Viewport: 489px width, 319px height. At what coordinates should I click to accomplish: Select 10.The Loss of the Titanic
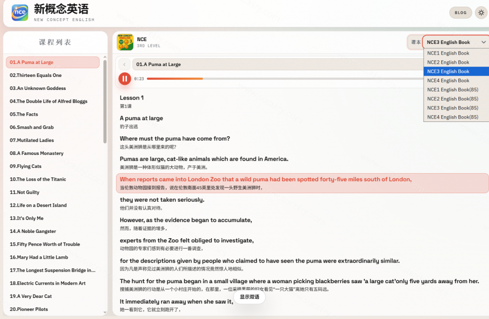[x=53, y=179]
